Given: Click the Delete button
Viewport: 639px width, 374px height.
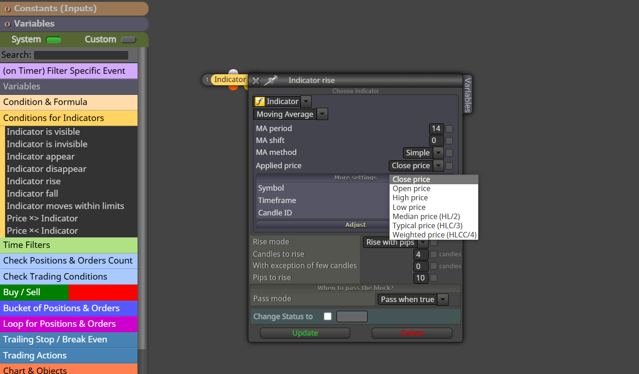Looking at the screenshot, I should tap(412, 333).
